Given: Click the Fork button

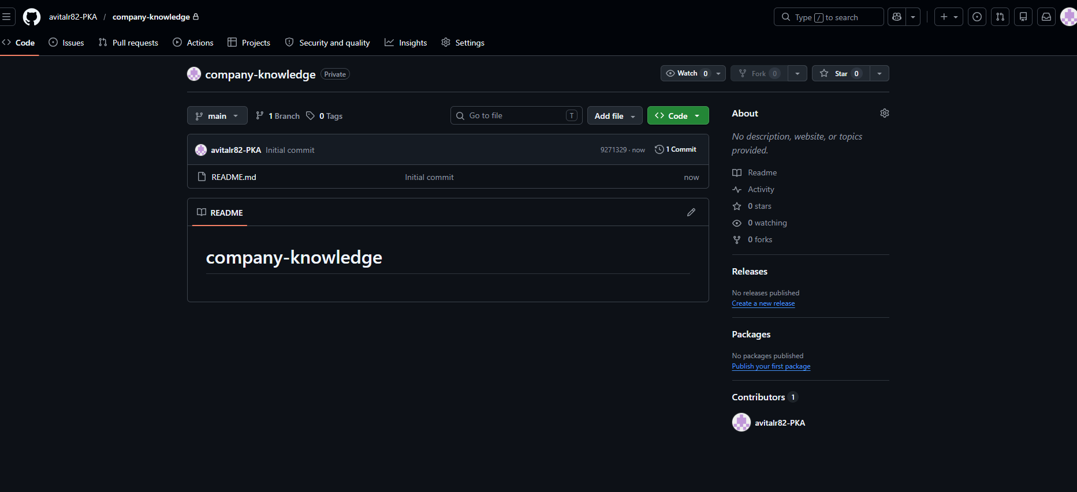Looking at the screenshot, I should coord(759,73).
